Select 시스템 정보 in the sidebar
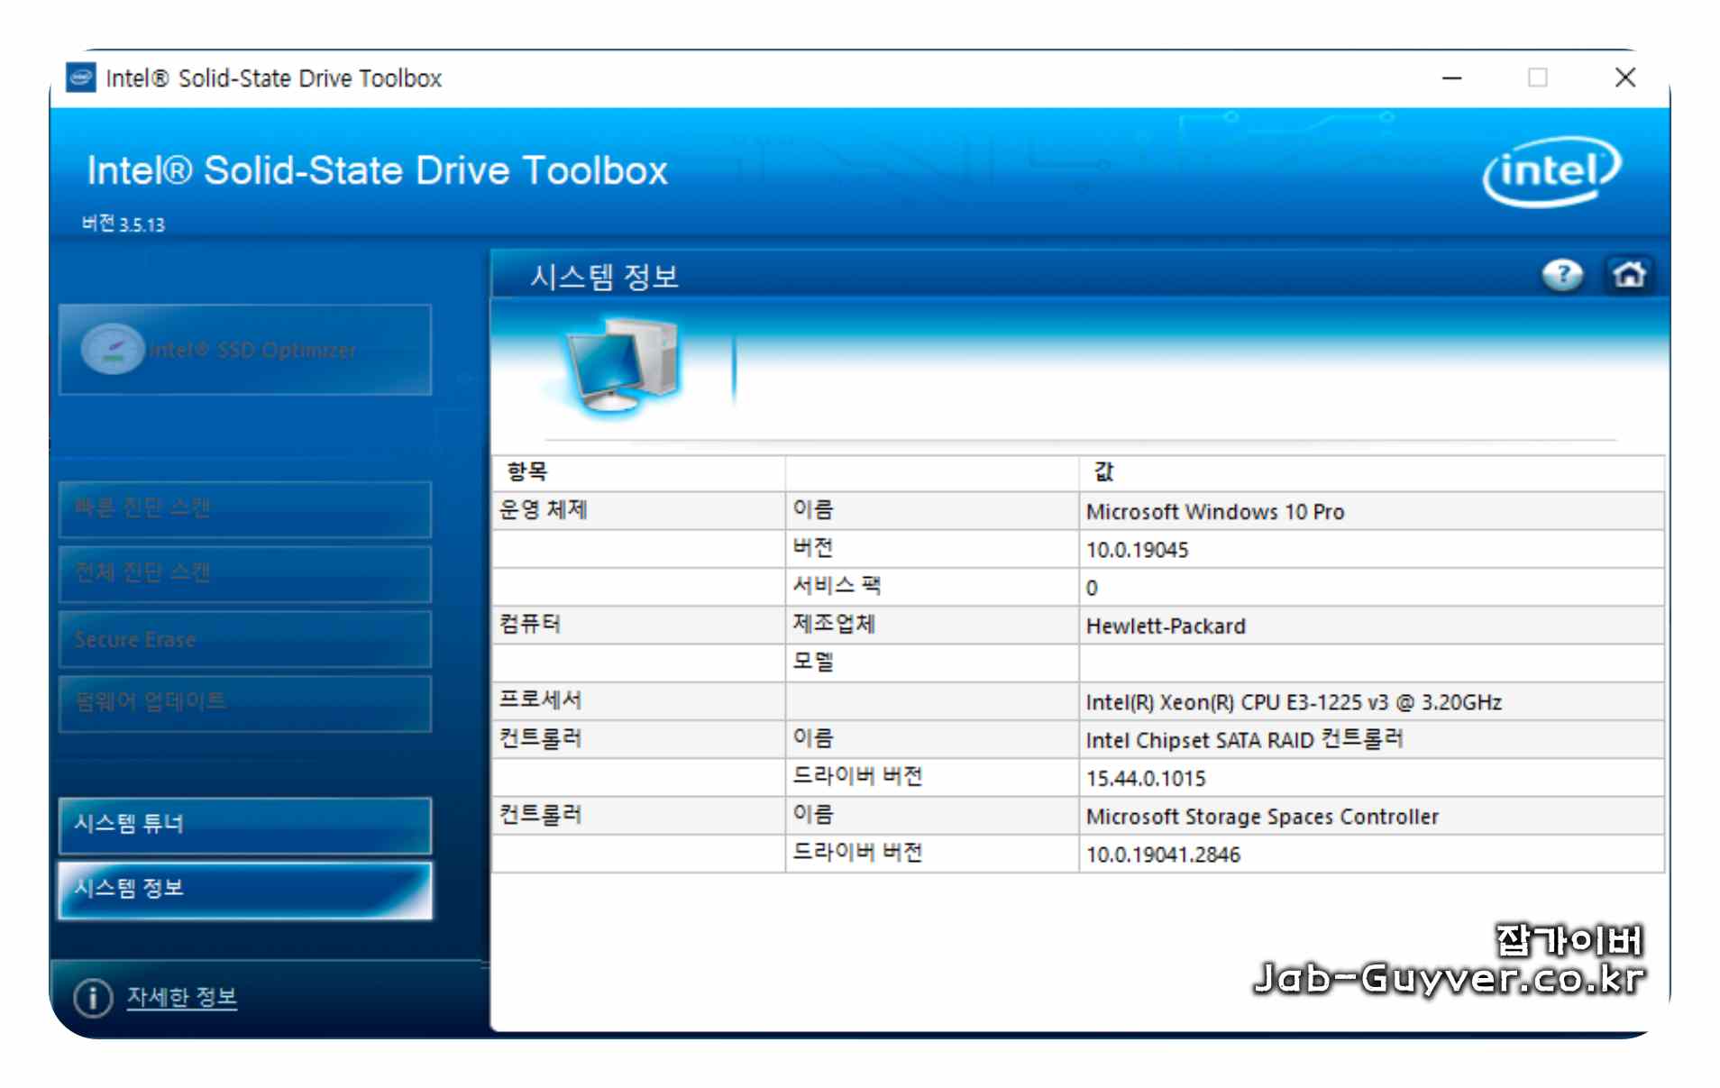 coord(245,890)
